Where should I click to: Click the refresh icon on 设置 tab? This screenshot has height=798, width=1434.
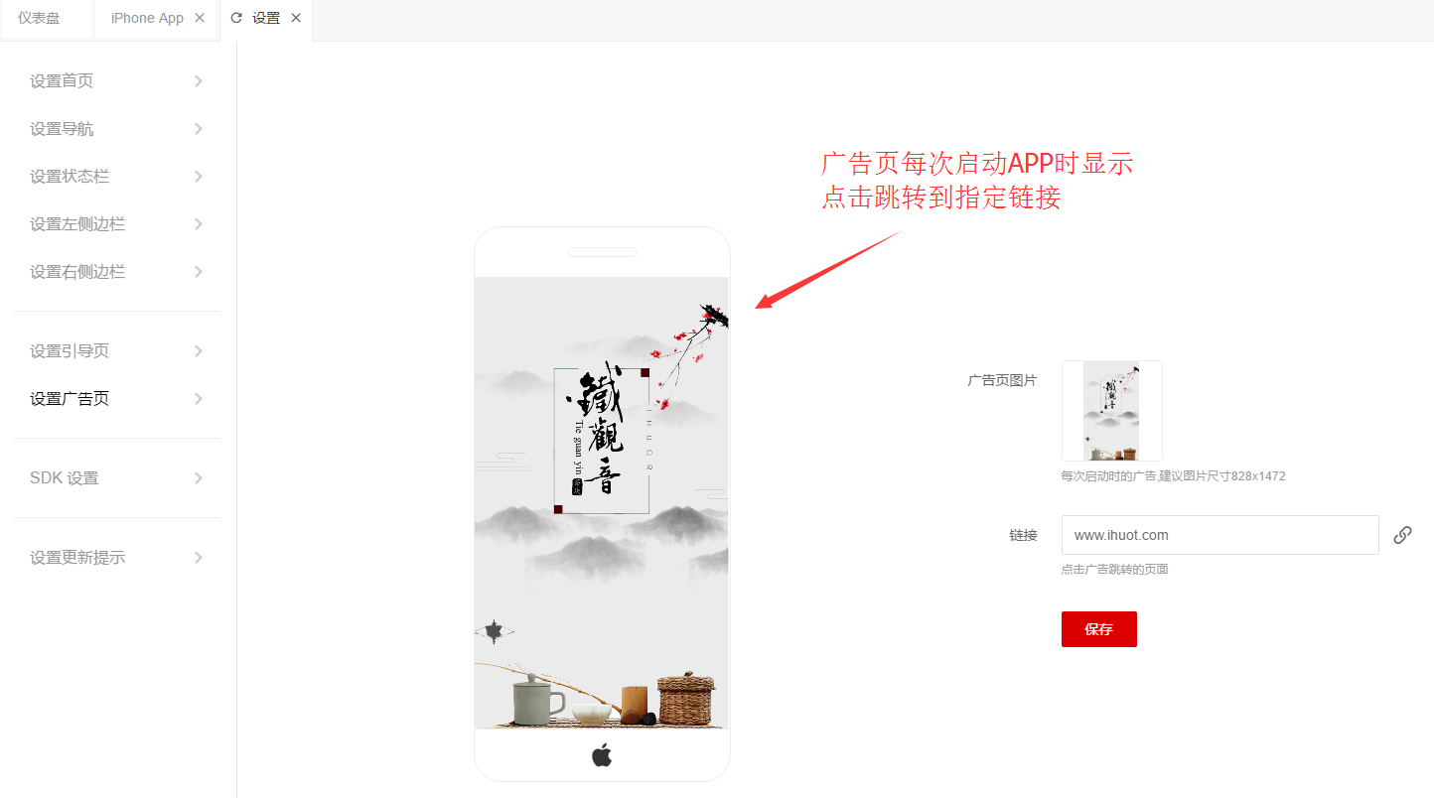236,18
